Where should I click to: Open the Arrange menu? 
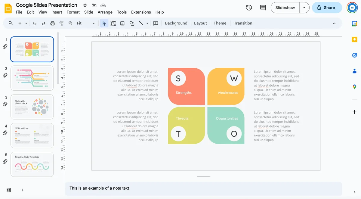click(x=105, y=12)
